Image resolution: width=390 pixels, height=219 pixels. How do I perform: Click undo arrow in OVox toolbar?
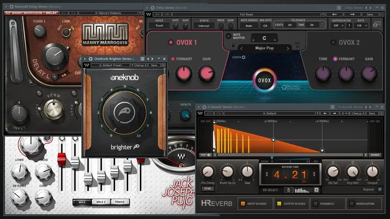tap(157, 15)
